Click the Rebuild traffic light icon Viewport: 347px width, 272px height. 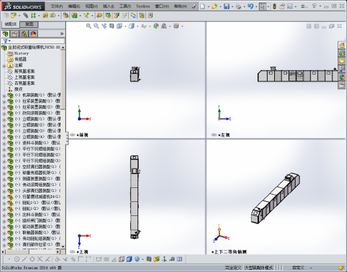click(274, 7)
